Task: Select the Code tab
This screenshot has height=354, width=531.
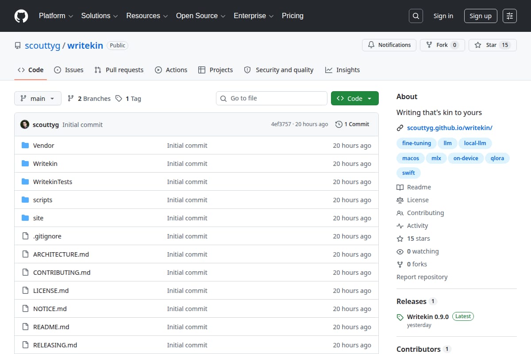Action: (31, 70)
